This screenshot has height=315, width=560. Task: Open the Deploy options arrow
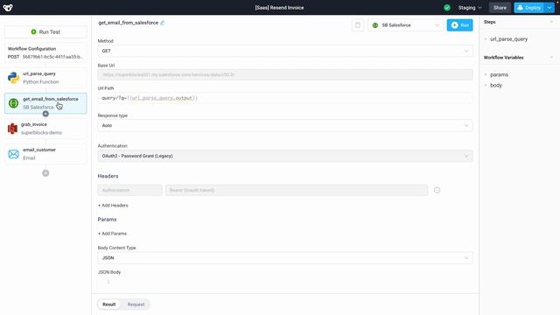coord(549,8)
